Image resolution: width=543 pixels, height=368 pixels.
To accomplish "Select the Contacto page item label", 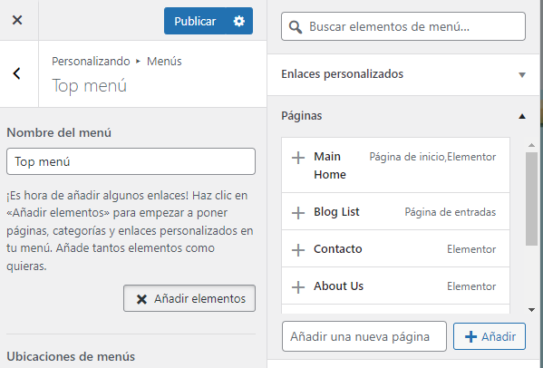I will coord(337,249).
